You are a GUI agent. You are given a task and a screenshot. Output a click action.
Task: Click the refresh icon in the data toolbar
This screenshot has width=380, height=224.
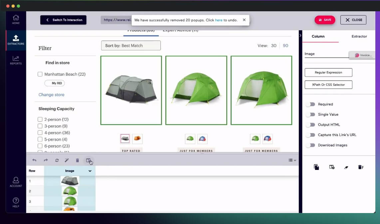pos(57,160)
